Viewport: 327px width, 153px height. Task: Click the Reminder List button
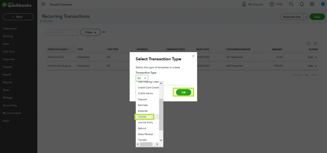(292, 17)
